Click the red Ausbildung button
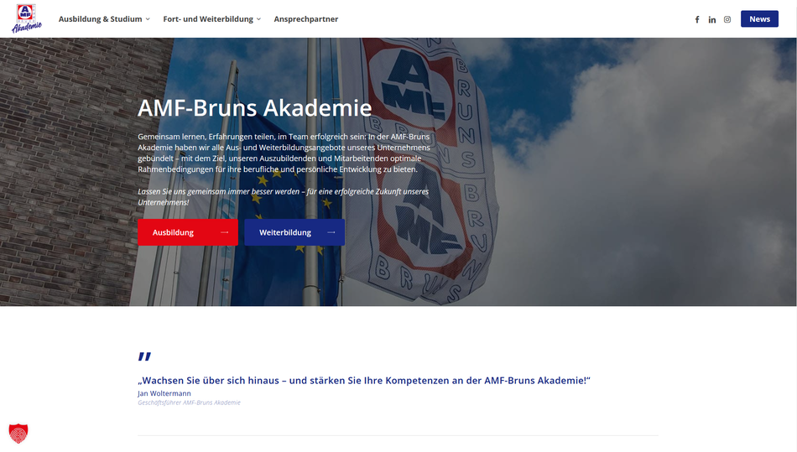 point(188,232)
